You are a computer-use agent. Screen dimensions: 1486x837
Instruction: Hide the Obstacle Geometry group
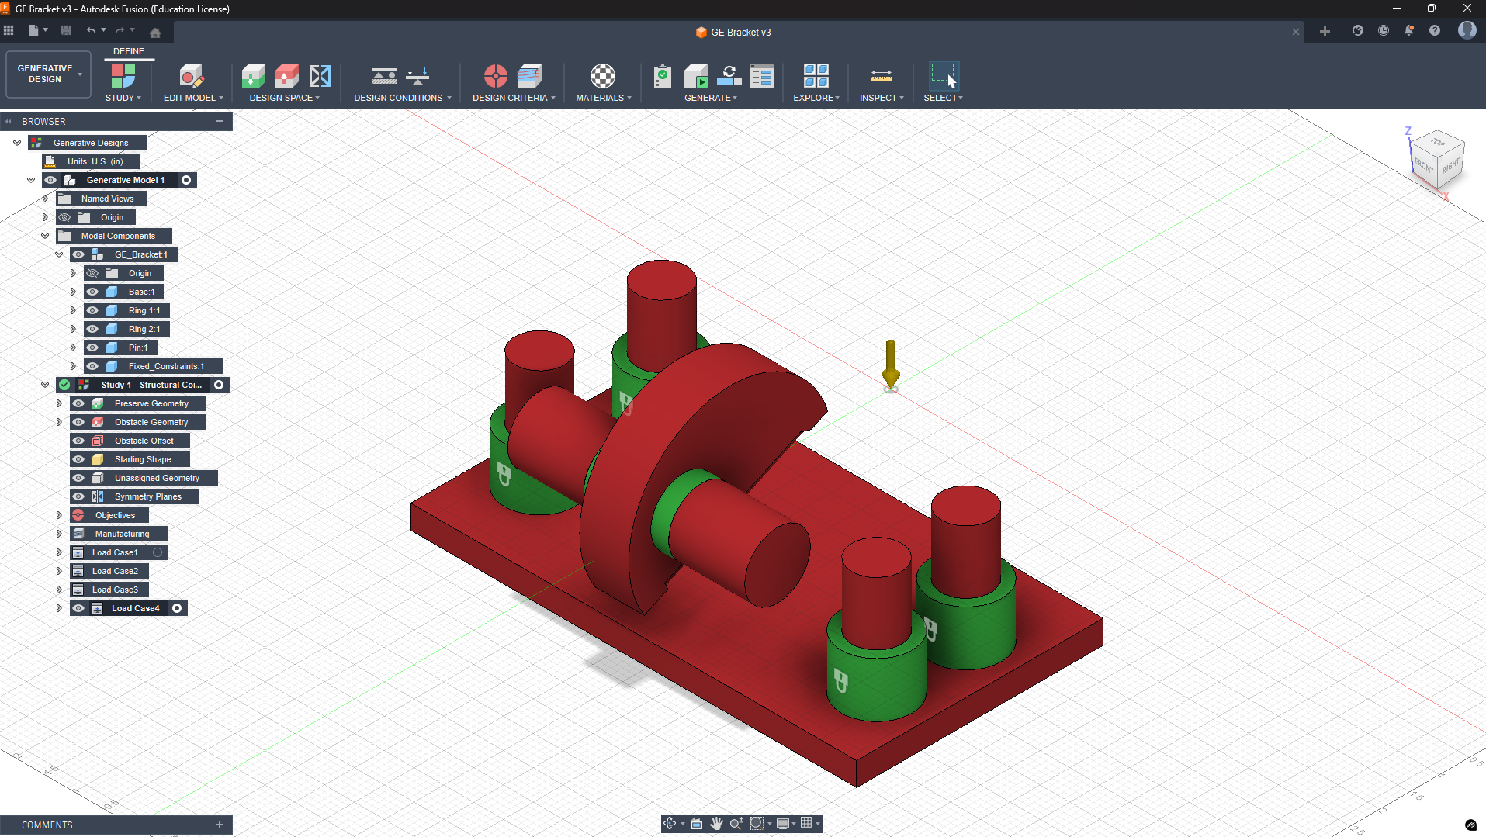(x=78, y=422)
